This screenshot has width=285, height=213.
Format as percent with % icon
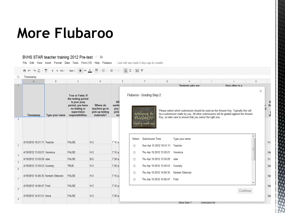(x=57, y=71)
